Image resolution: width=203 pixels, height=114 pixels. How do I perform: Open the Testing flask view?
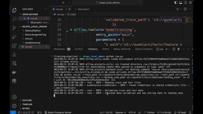14,54
